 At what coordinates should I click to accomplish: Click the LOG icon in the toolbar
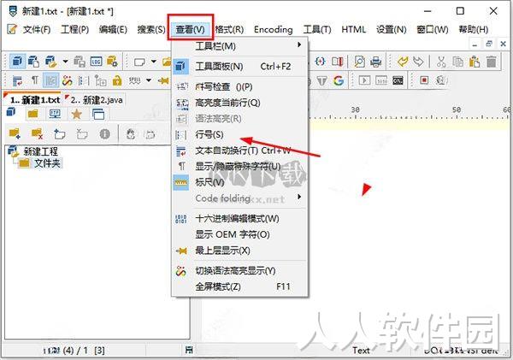[x=96, y=62]
